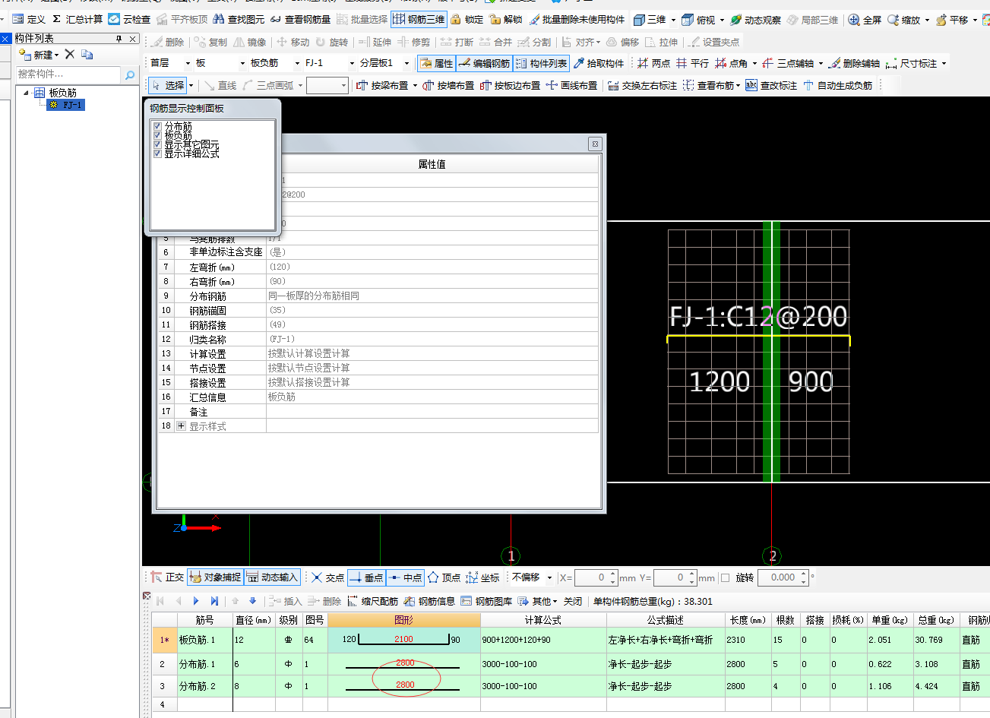
Task: Click 分布钢筋 property value cell
Action: [x=432, y=296]
